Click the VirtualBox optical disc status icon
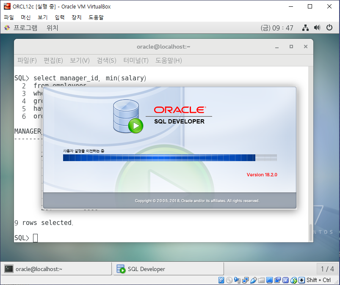 click(x=229, y=280)
